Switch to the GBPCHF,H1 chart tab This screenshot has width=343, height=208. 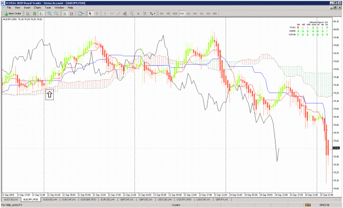[127, 199]
